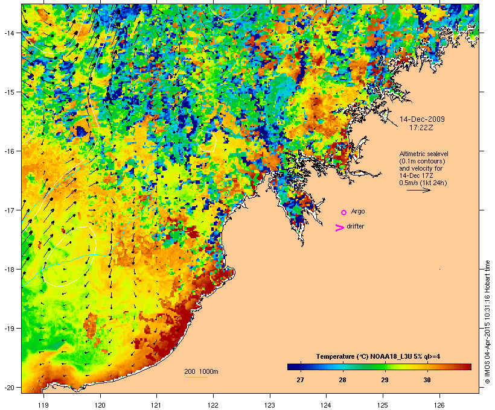The height and width of the screenshot is (410, 495).
Task: Click the '0.5m/s (1kt 24h)' text
Action: 423,183
